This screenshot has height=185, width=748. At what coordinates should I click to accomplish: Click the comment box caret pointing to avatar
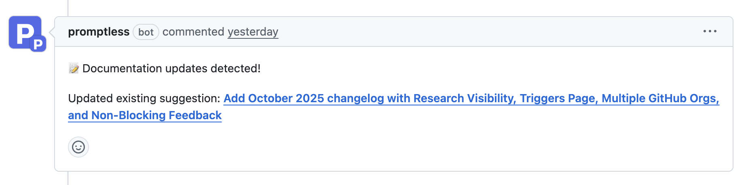coord(52,32)
